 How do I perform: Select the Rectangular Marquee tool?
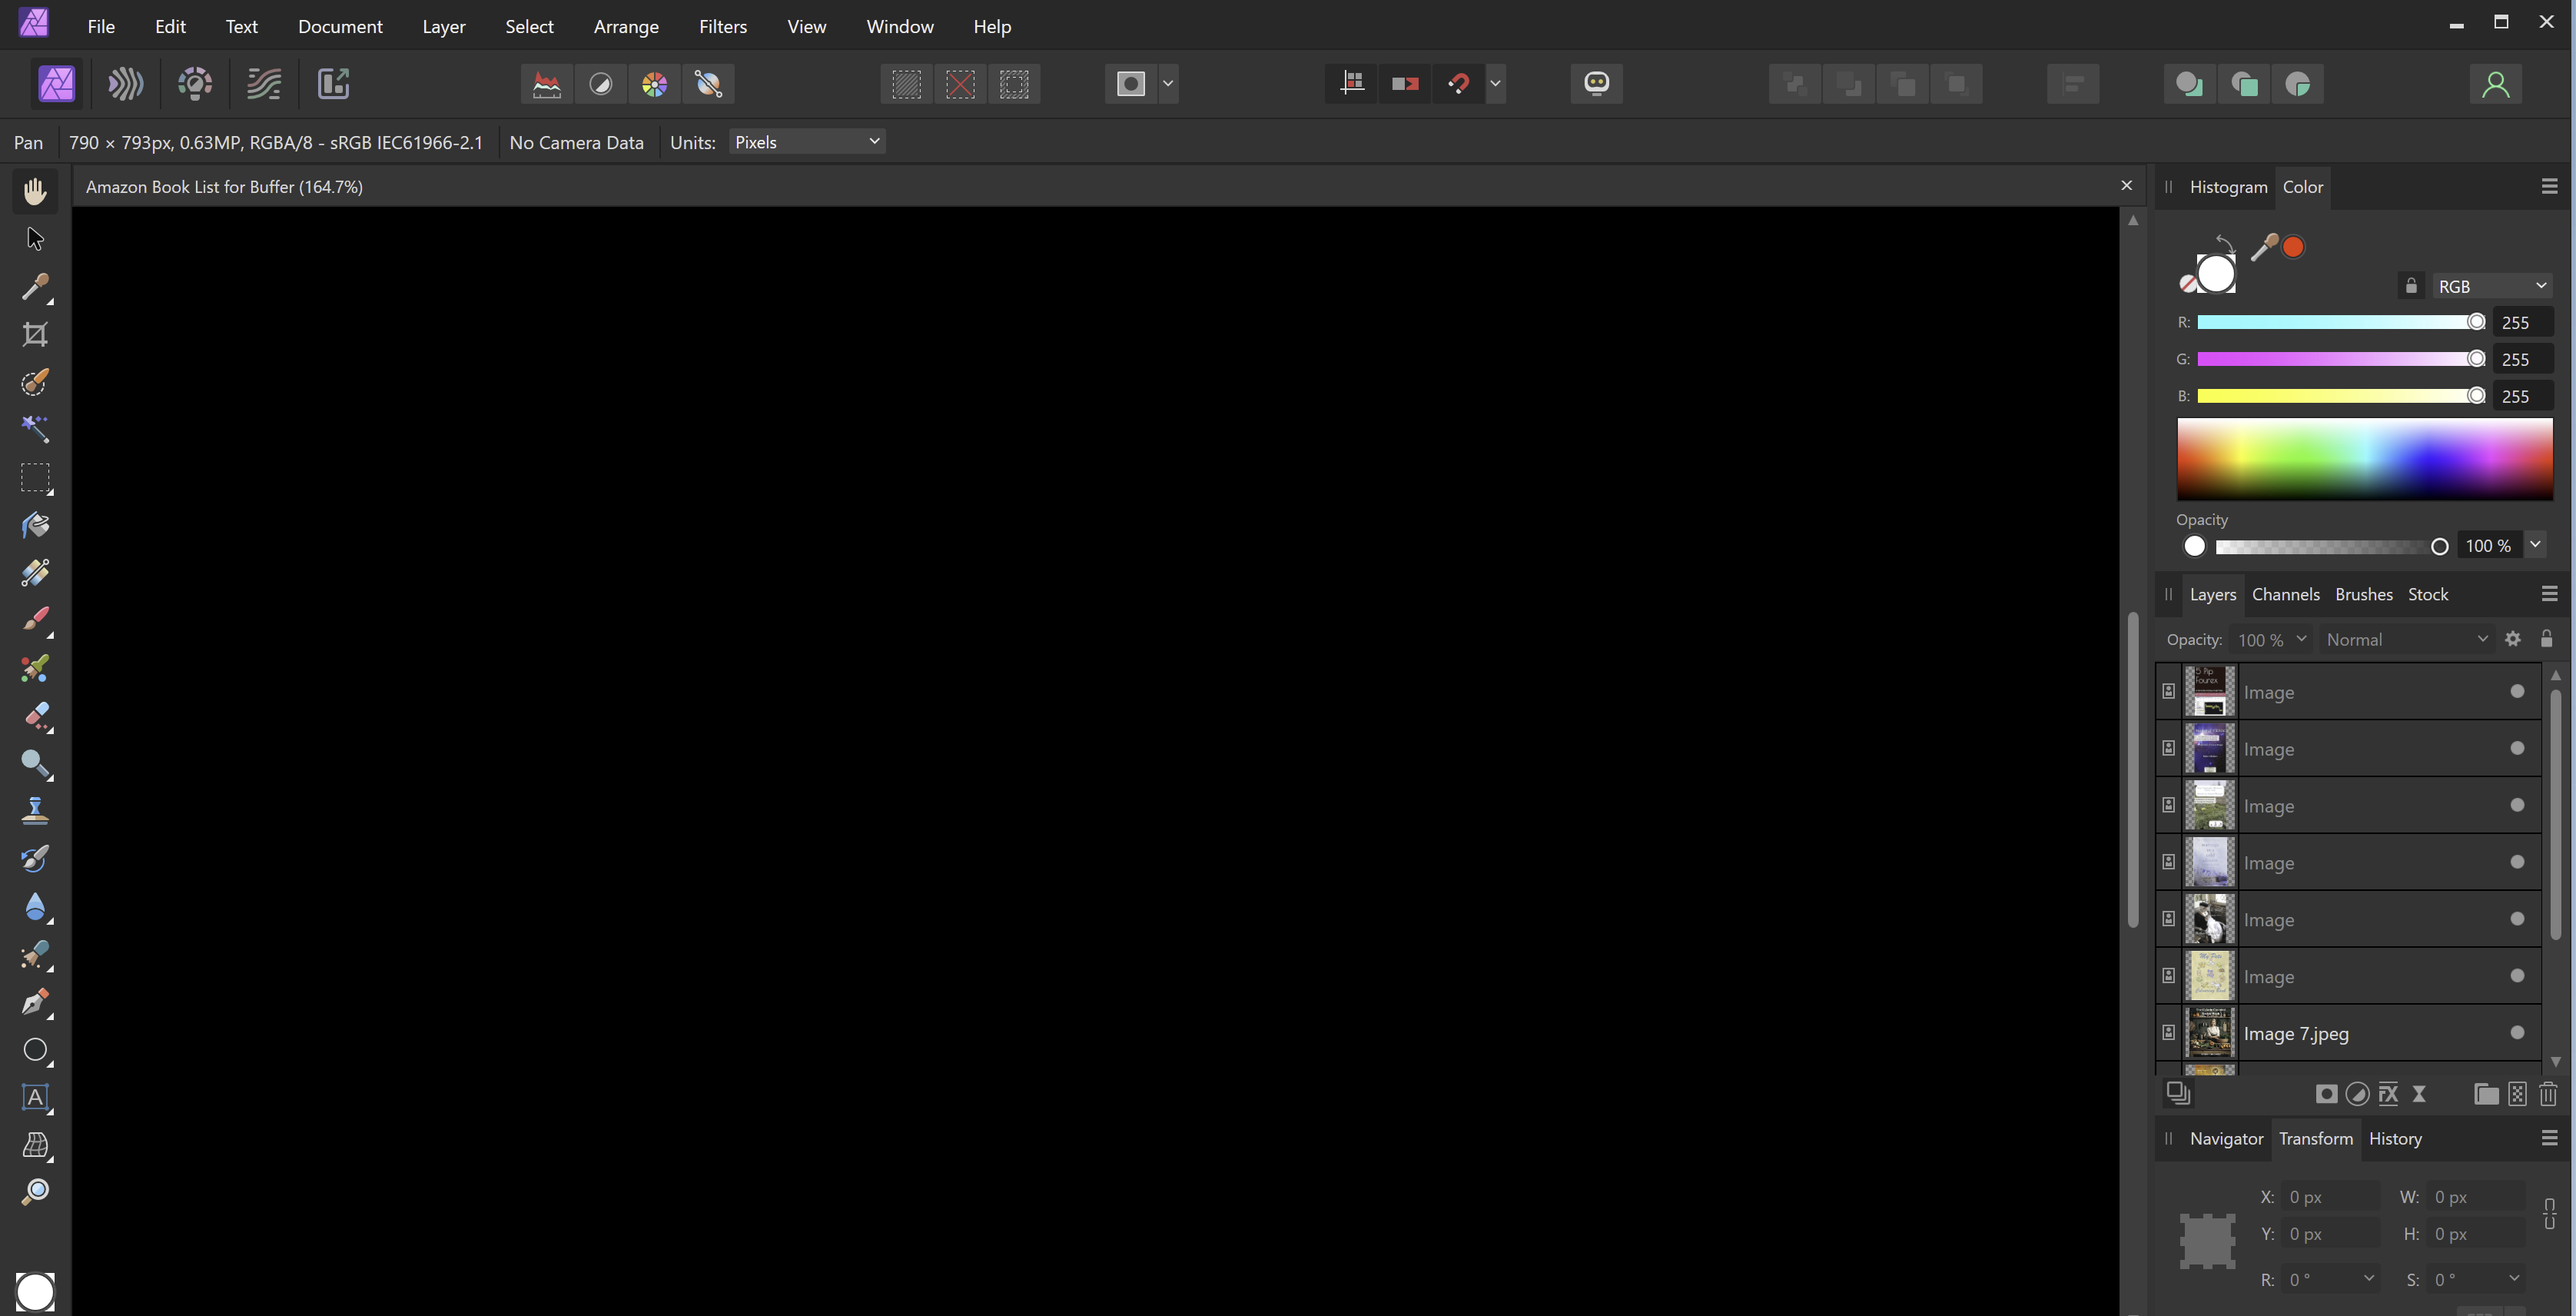pyautogui.click(x=35, y=478)
